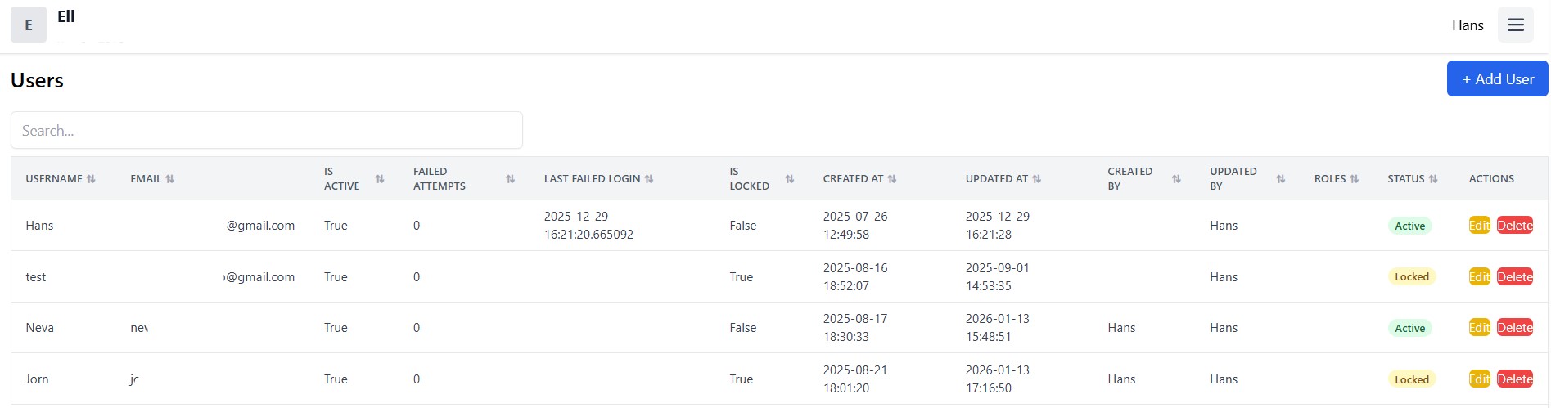Screen dimensions: 1551x408
Task: Sort by Last Failed Login arrows
Action: click(x=649, y=179)
